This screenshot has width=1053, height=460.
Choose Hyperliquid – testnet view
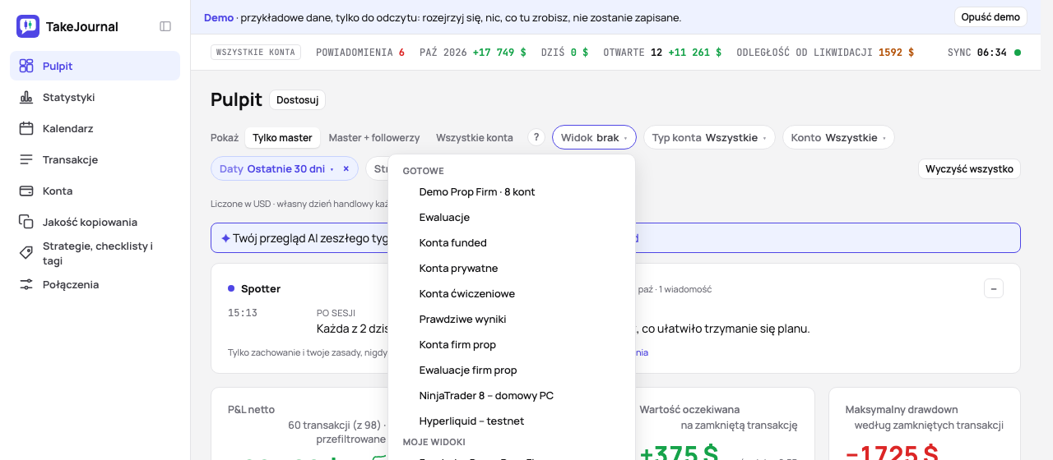[512, 421]
